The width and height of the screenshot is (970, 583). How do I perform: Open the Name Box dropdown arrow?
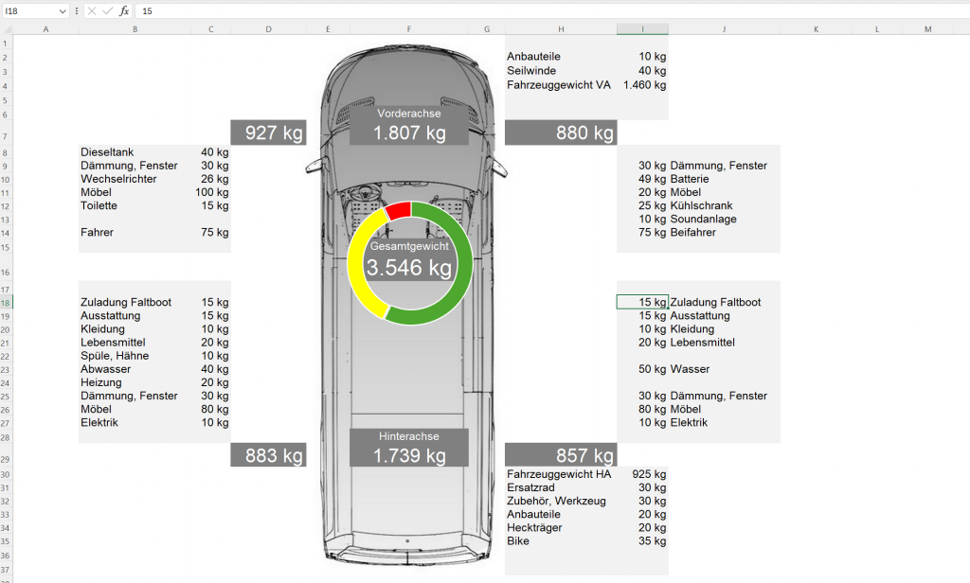(63, 10)
